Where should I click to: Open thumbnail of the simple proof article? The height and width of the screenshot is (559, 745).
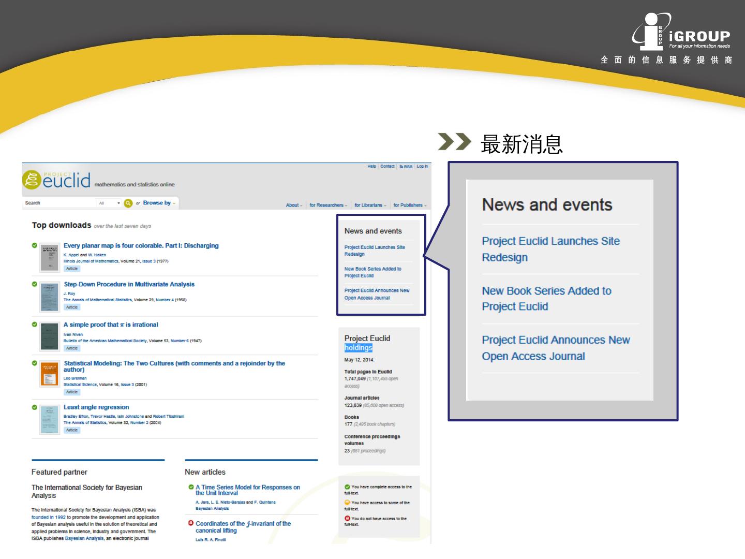[50, 336]
